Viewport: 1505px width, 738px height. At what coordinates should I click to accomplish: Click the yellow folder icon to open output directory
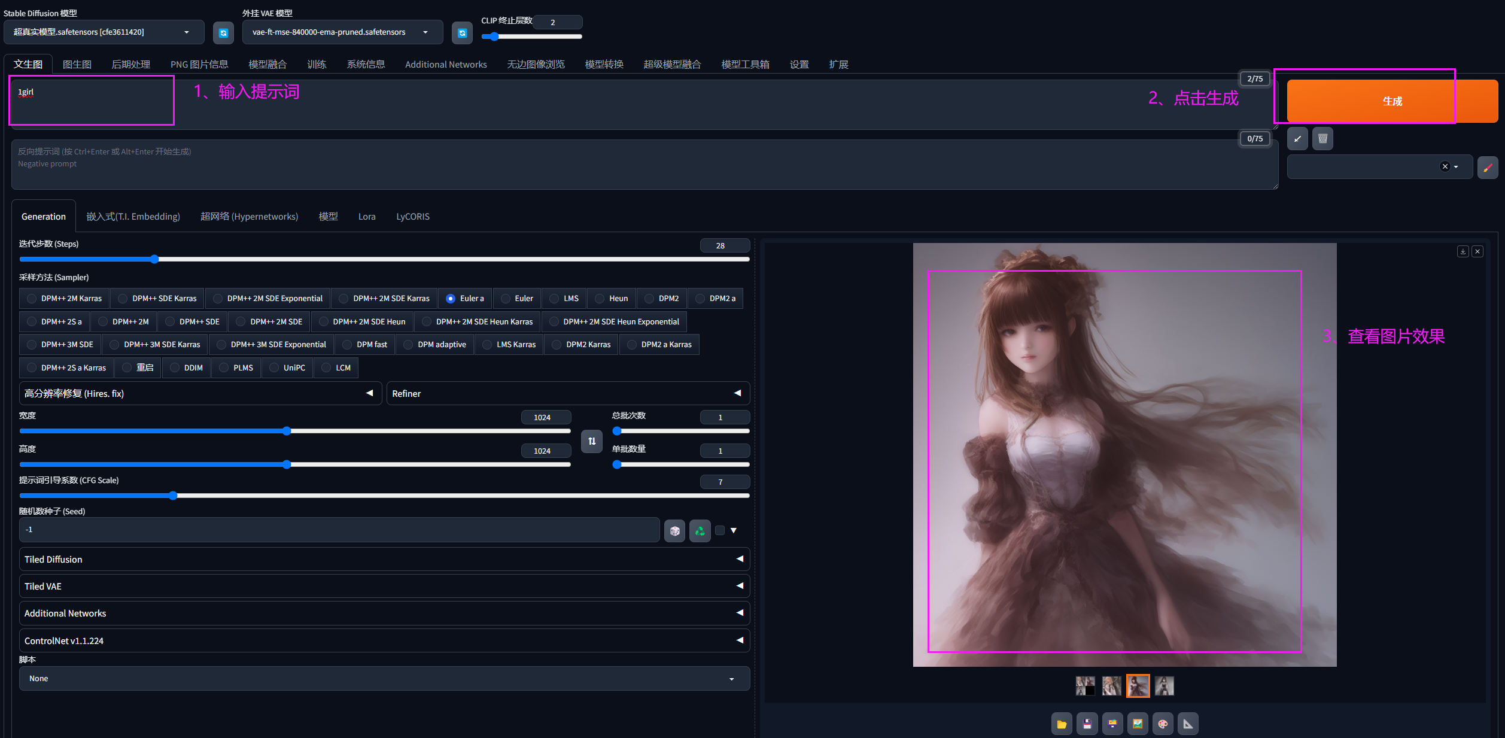coord(1062,724)
